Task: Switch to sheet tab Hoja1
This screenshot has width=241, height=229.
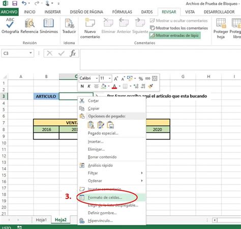Action: [x=41, y=220]
